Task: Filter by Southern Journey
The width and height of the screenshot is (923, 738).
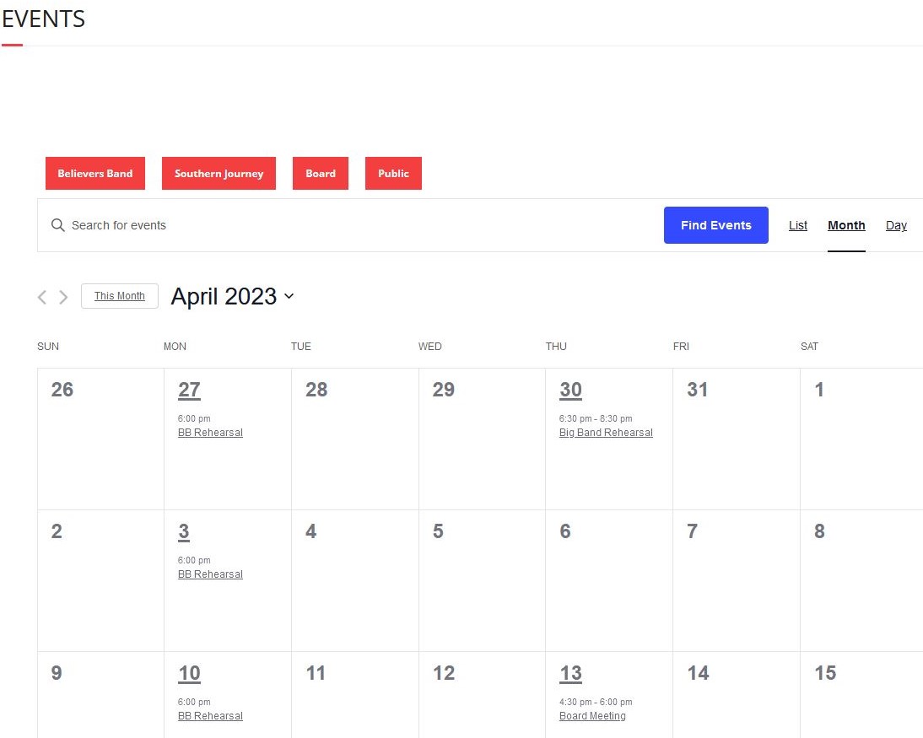Action: [x=219, y=173]
